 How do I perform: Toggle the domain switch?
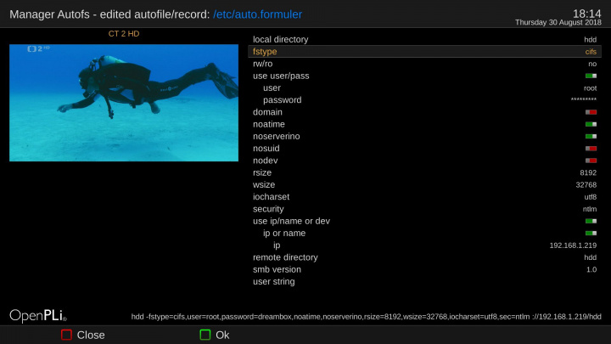(x=591, y=112)
